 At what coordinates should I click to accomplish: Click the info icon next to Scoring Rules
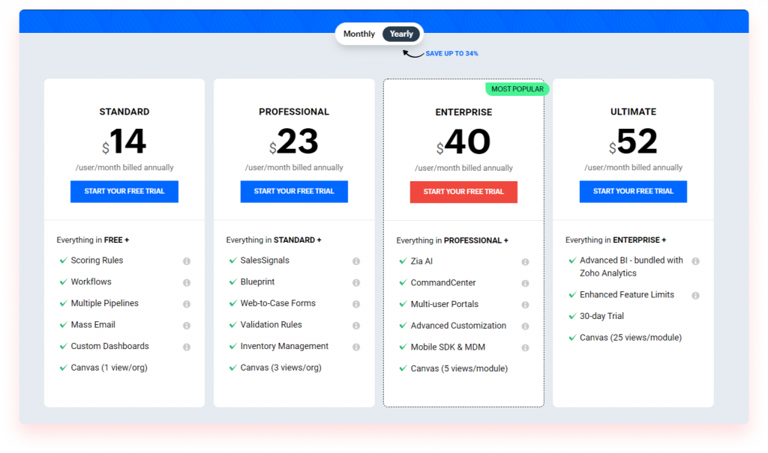[x=186, y=261]
